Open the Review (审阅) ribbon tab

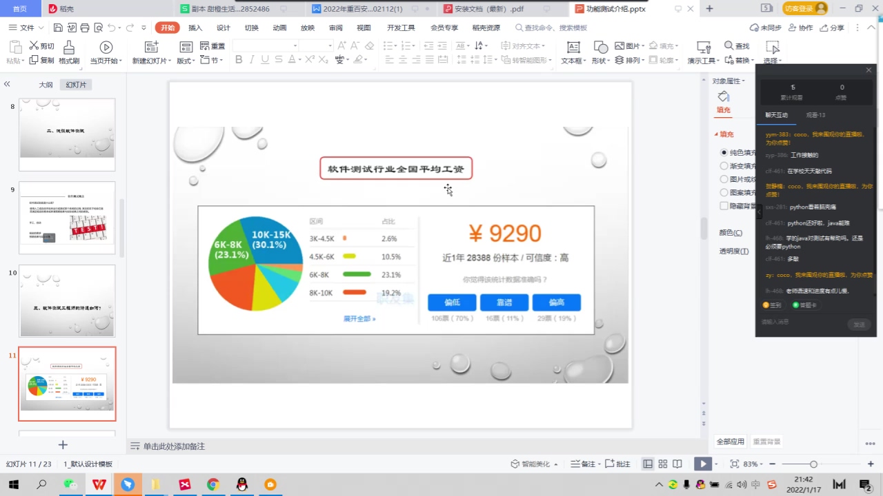pos(336,28)
